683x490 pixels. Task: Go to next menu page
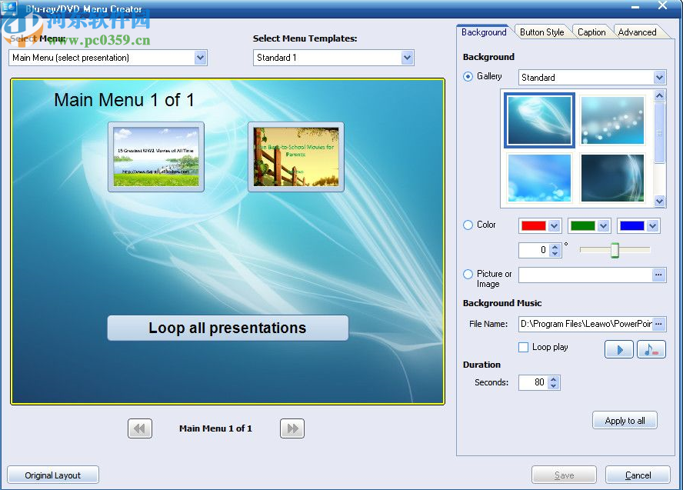point(292,428)
